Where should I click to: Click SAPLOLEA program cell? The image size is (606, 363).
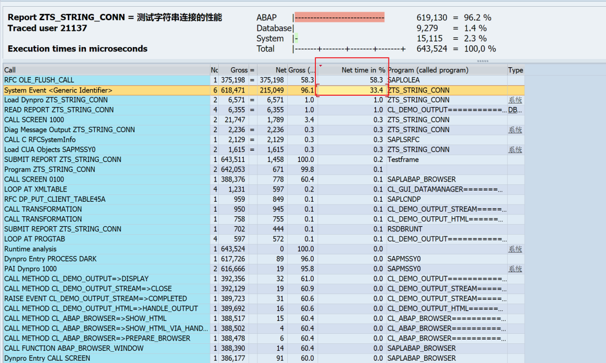tap(447, 80)
